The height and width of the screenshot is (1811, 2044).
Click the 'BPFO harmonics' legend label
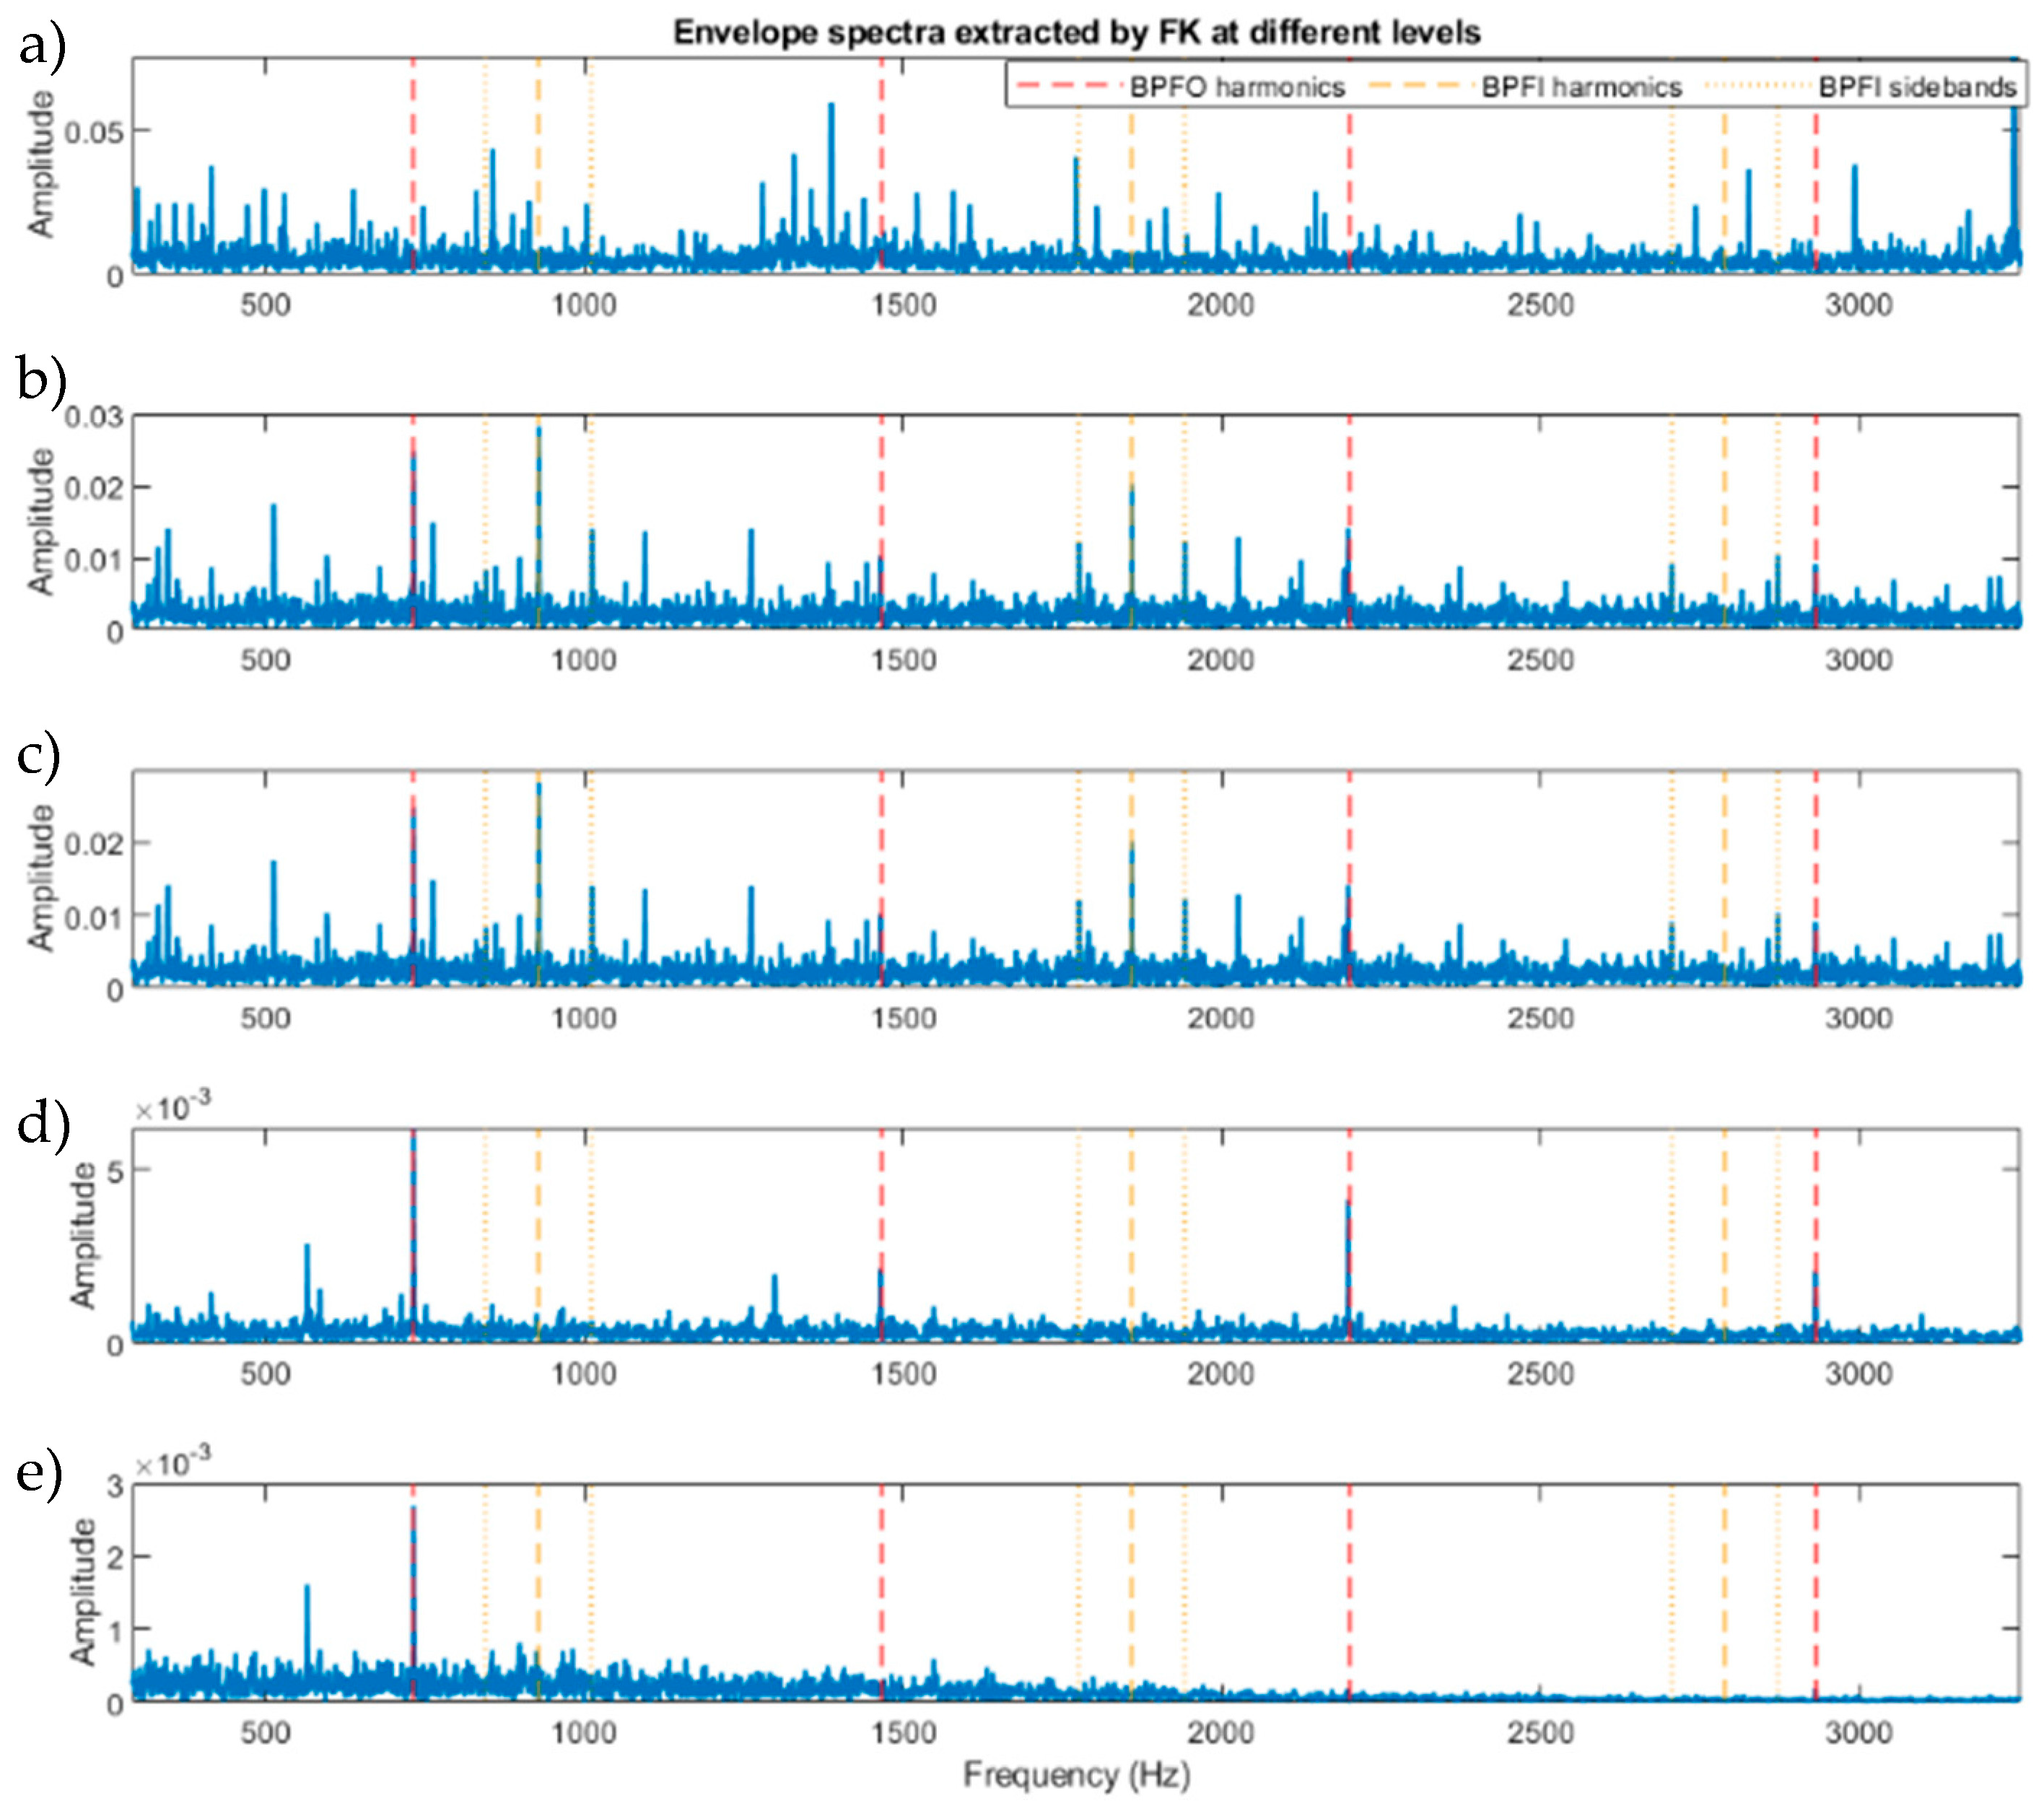tap(1237, 88)
